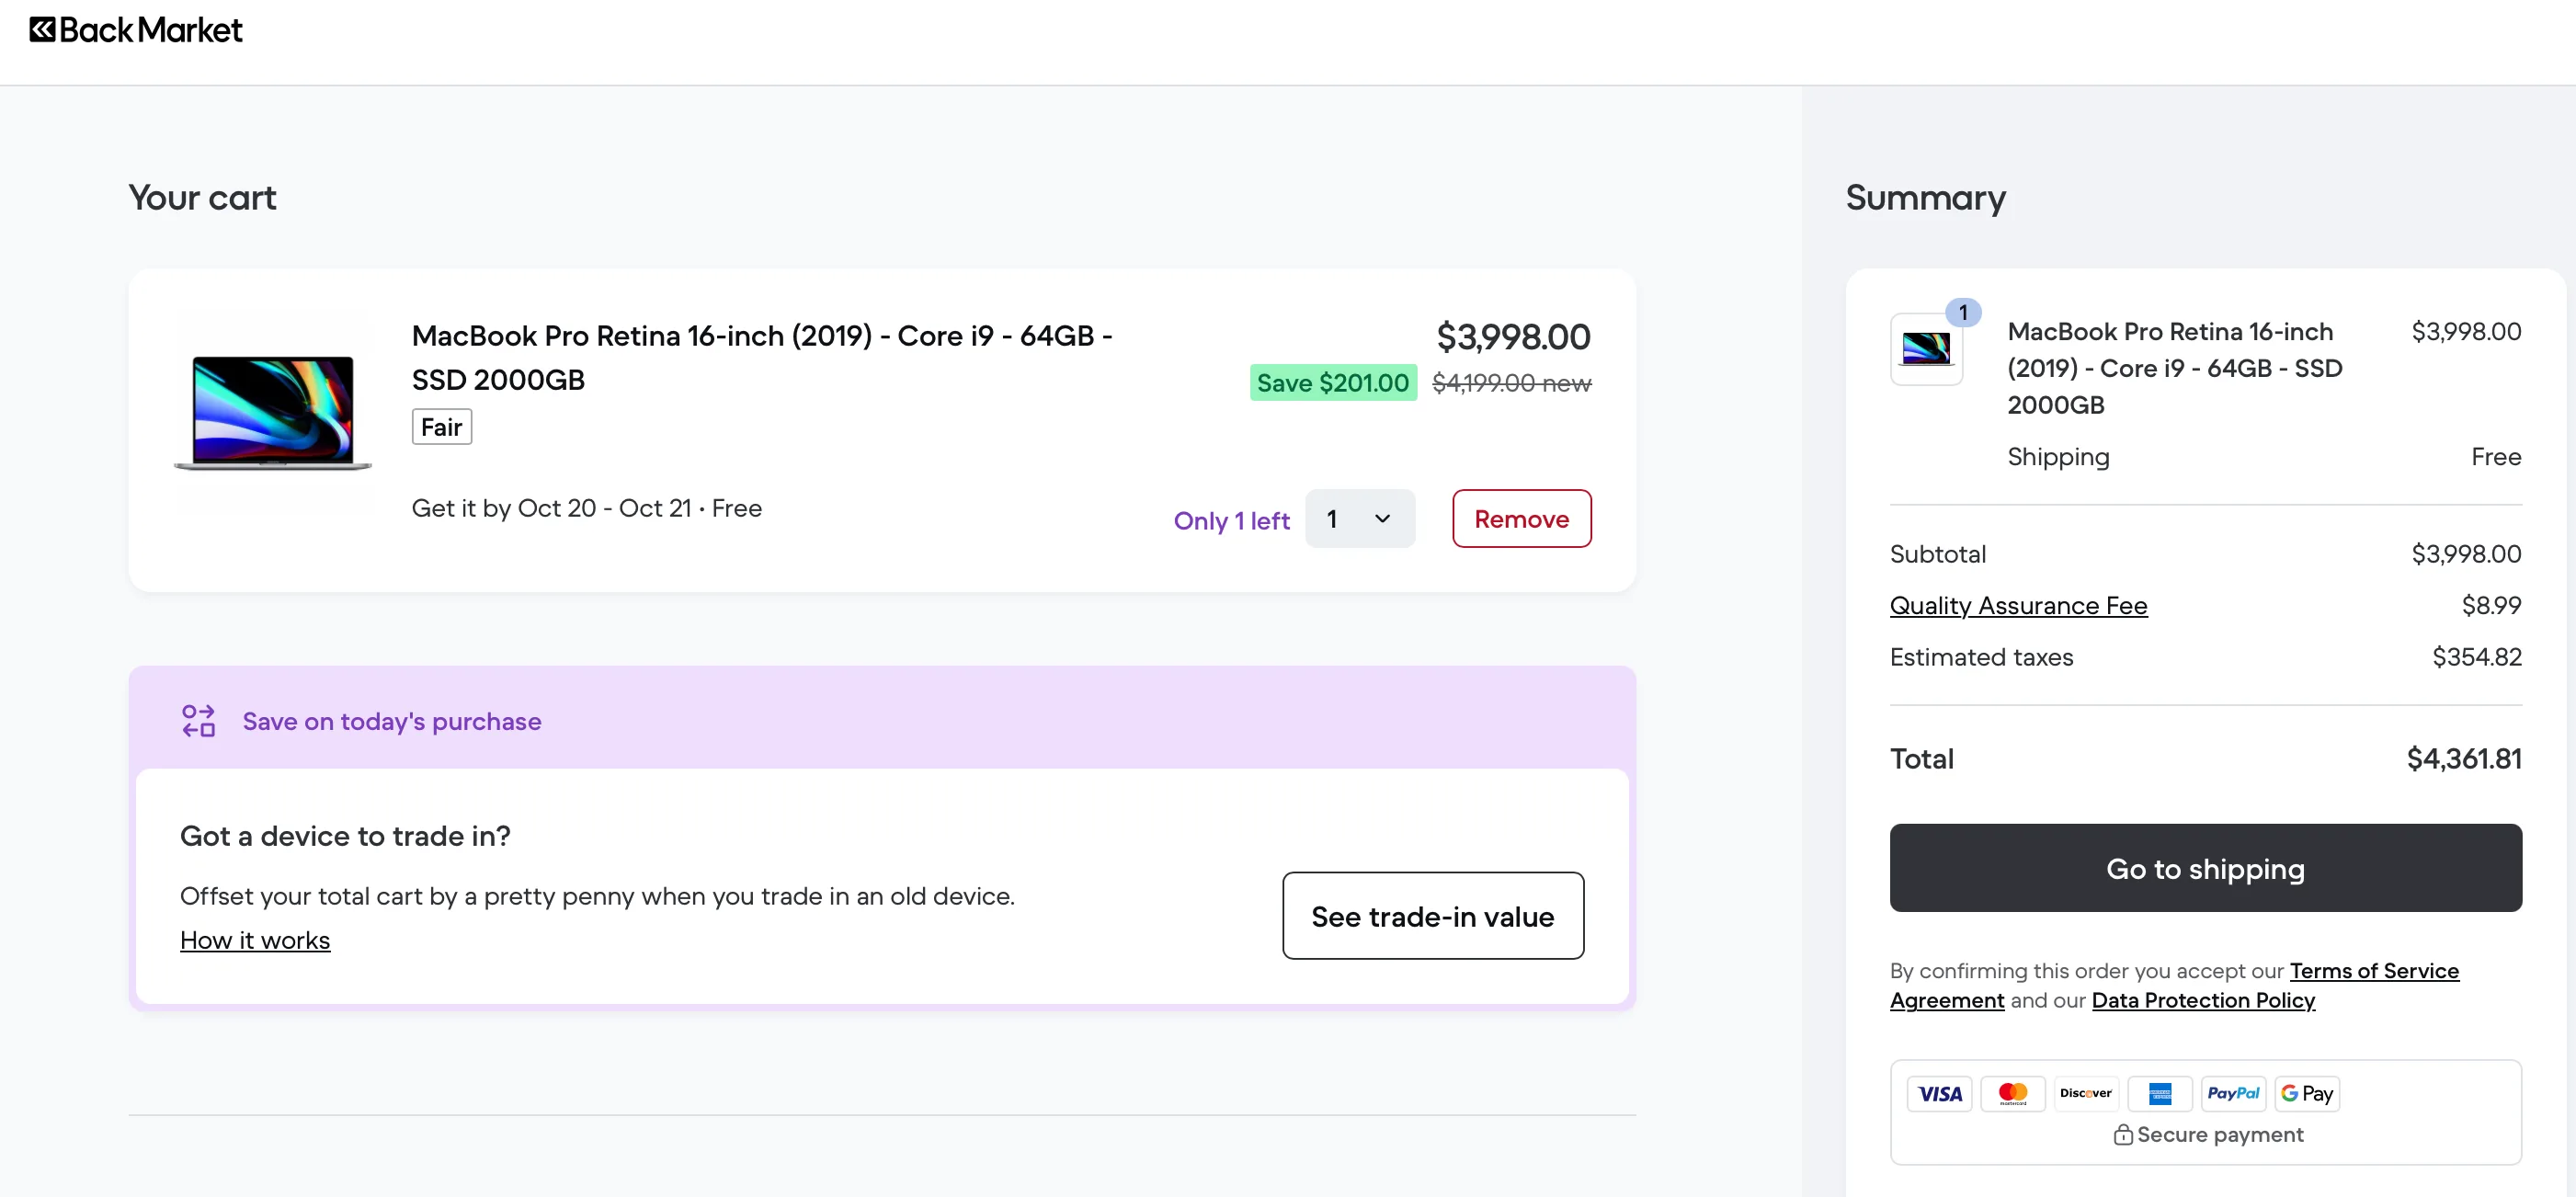Open the How it works link
Image resolution: width=2576 pixels, height=1197 pixels.
coord(255,940)
